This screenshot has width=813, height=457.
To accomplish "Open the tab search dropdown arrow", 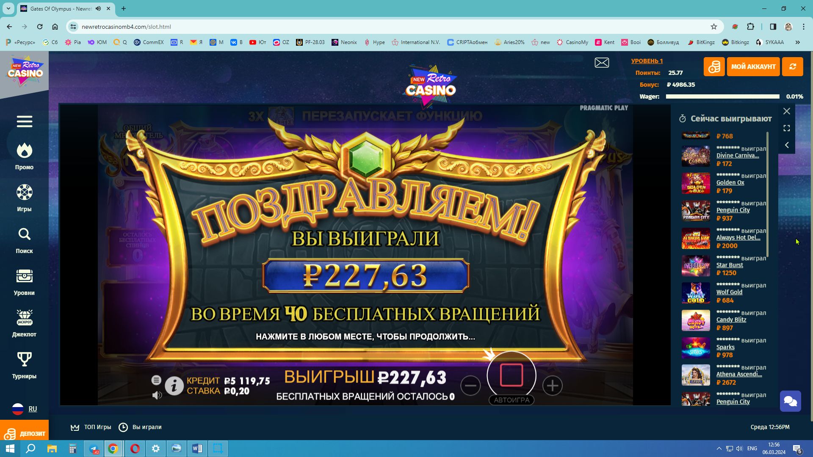I will coord(8,8).
